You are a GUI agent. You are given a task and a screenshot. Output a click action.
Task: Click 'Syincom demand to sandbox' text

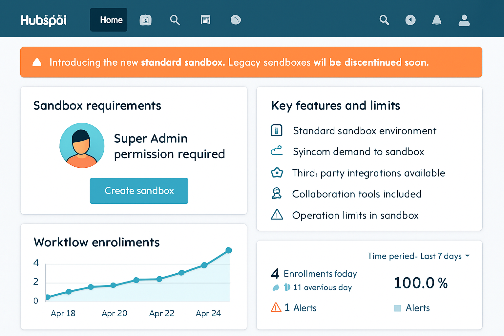tap(358, 152)
